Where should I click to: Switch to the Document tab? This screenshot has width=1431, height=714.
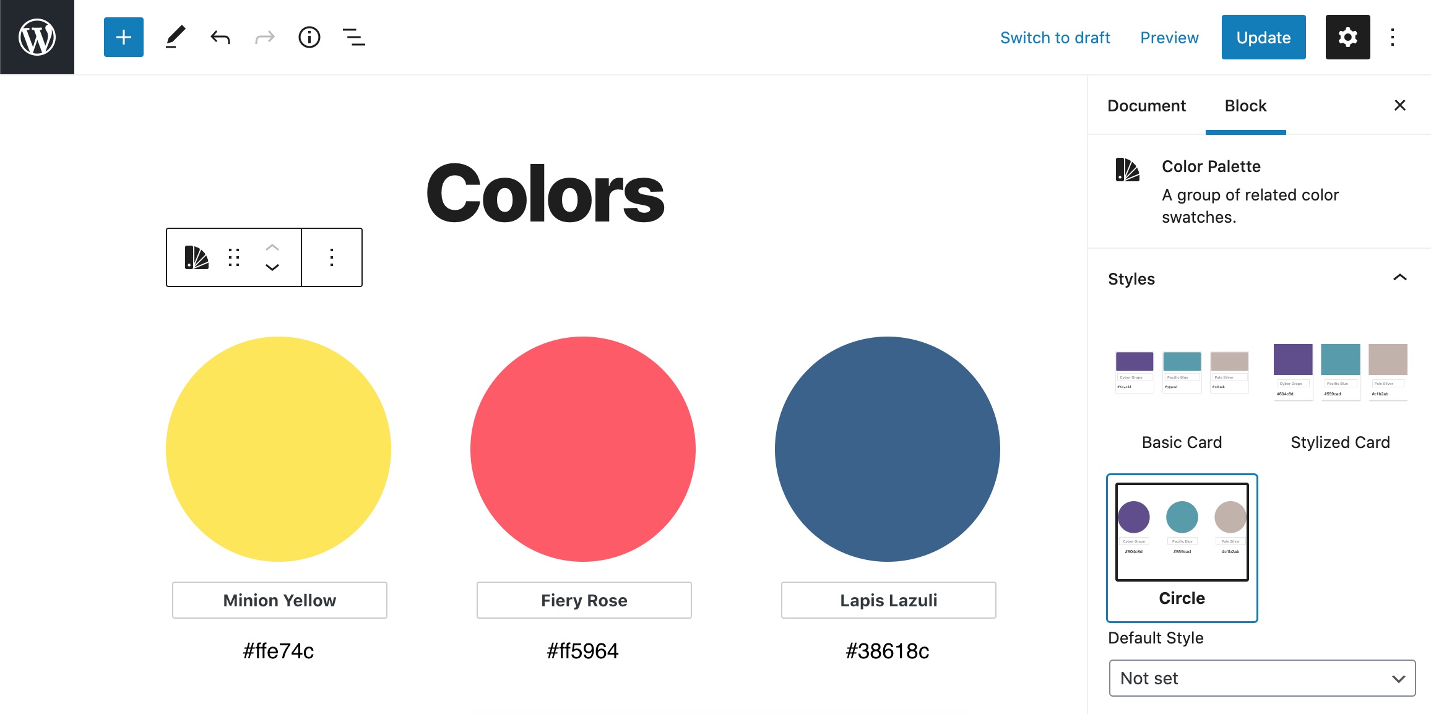click(1145, 105)
